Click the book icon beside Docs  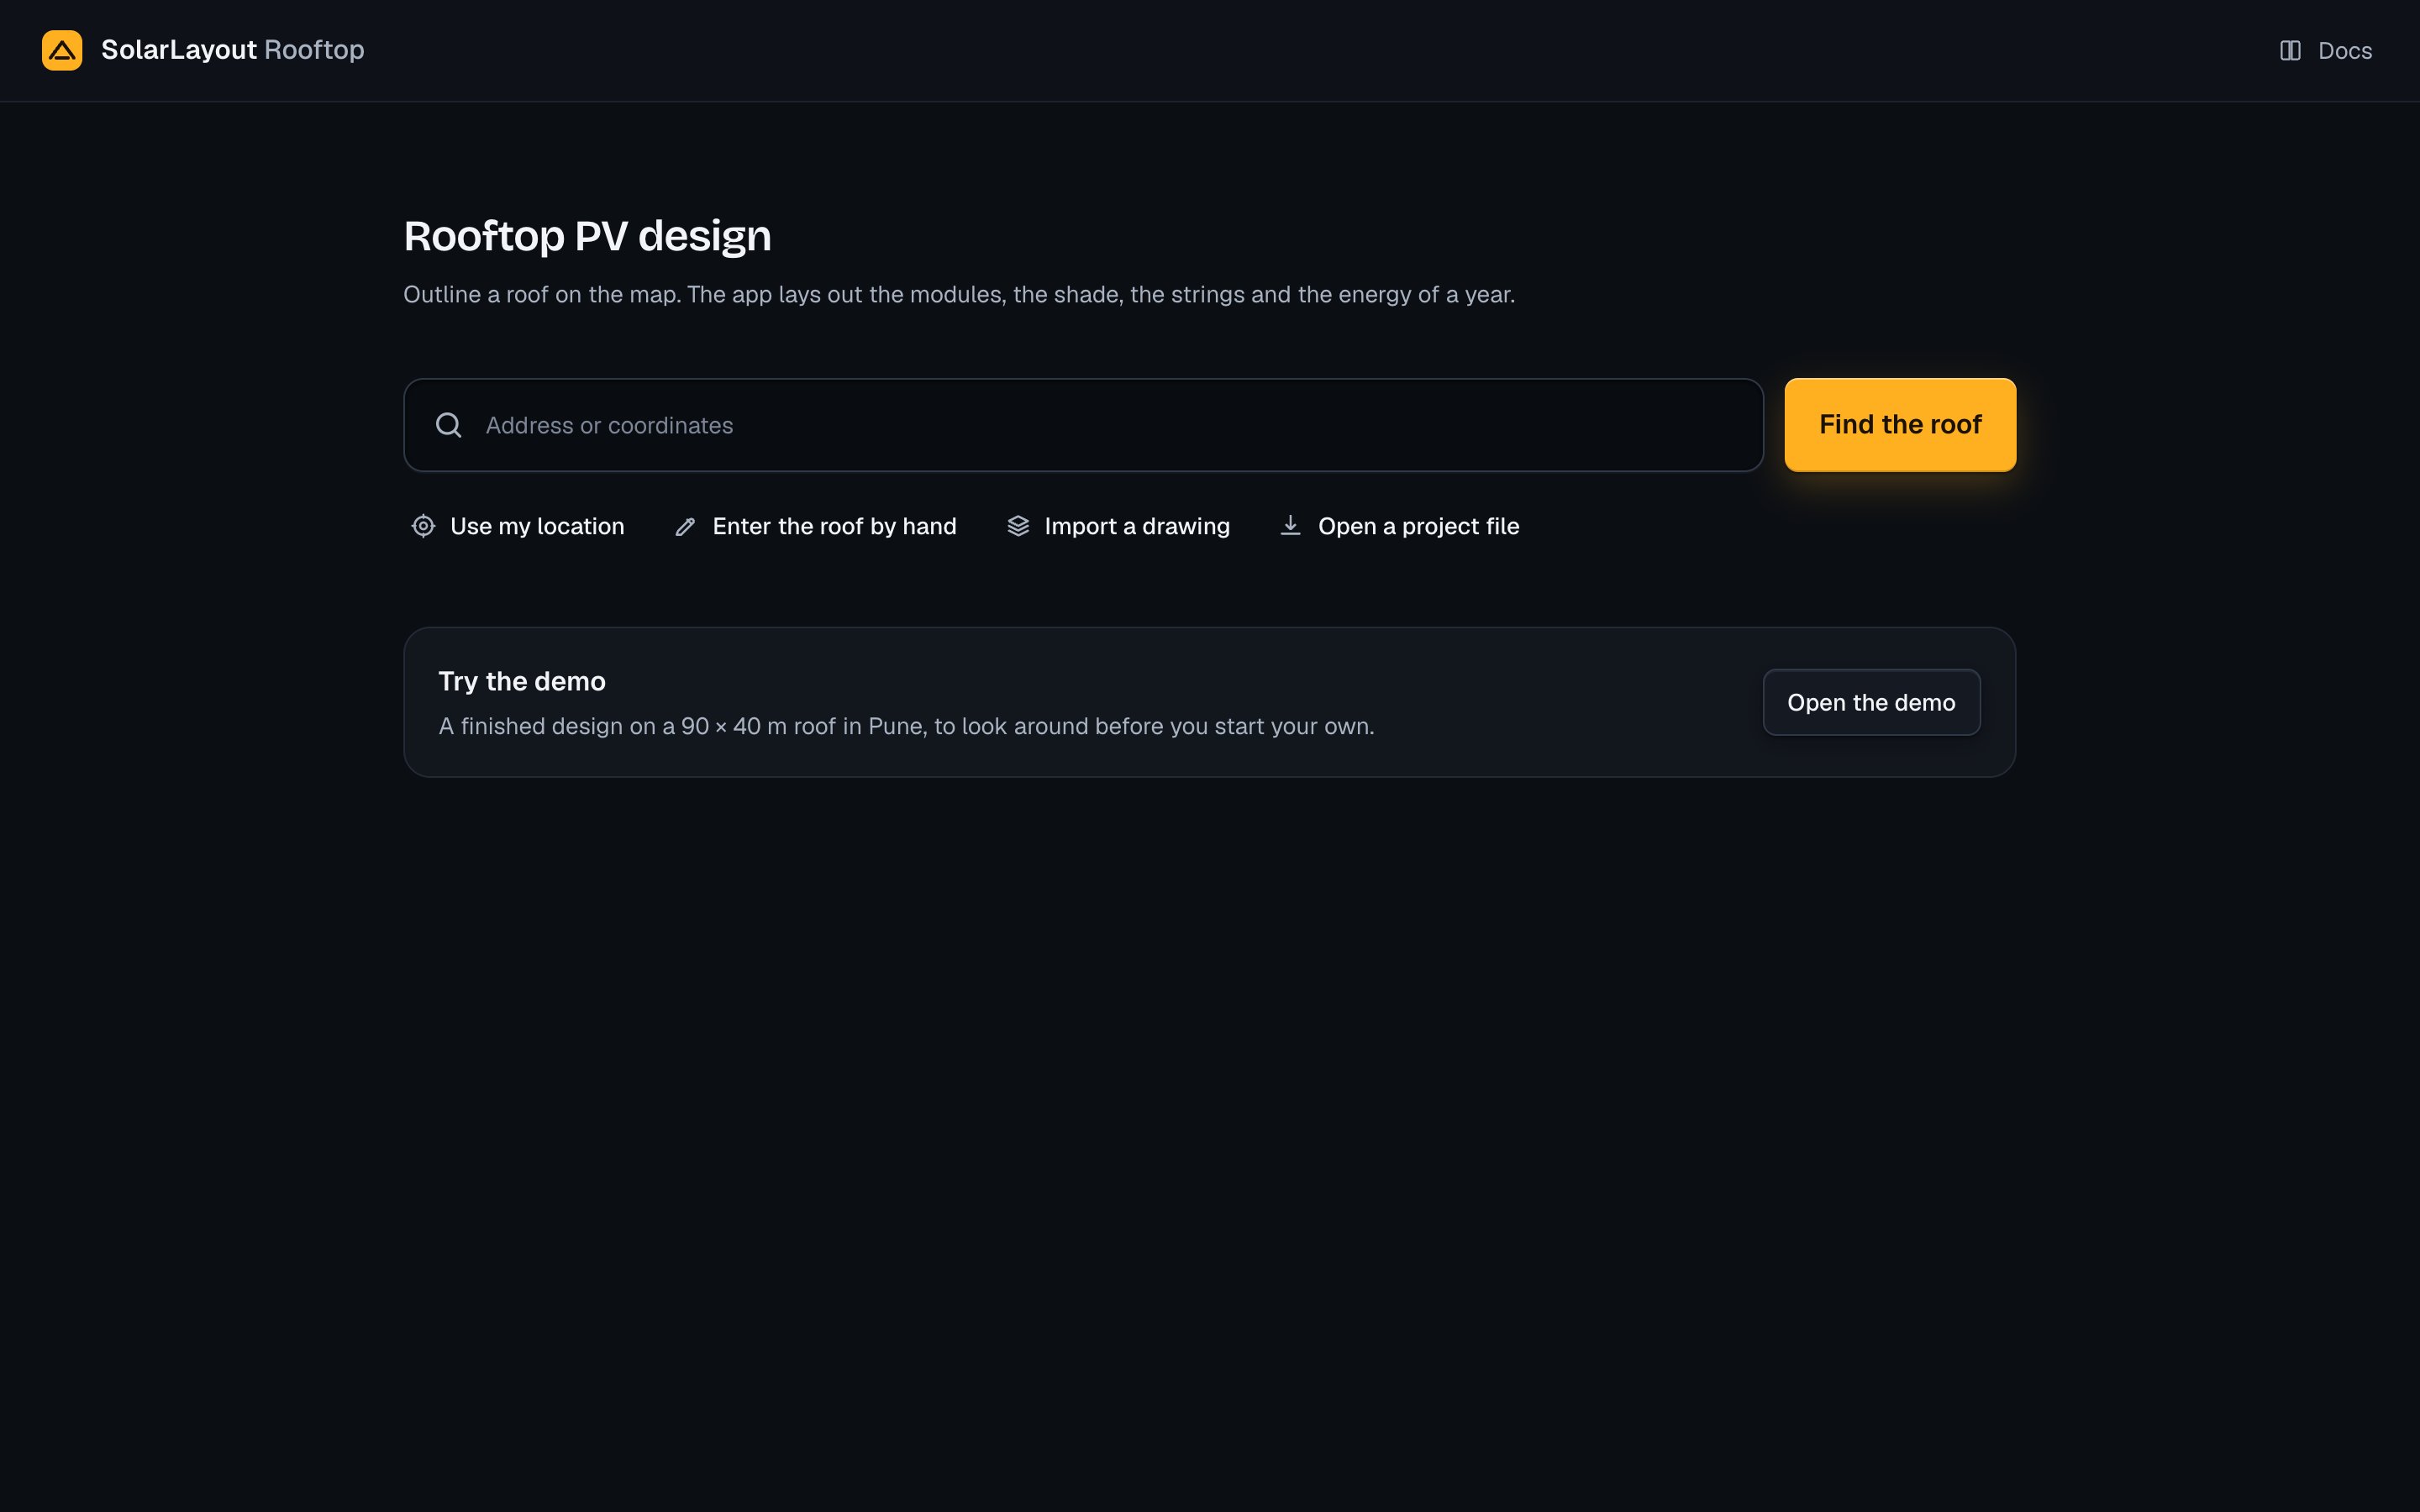(2290, 51)
